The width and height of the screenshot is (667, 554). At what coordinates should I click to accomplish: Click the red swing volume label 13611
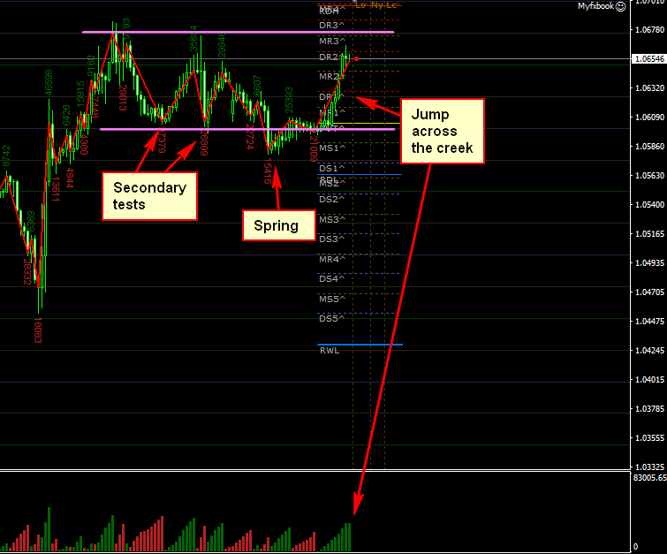pyautogui.click(x=56, y=188)
